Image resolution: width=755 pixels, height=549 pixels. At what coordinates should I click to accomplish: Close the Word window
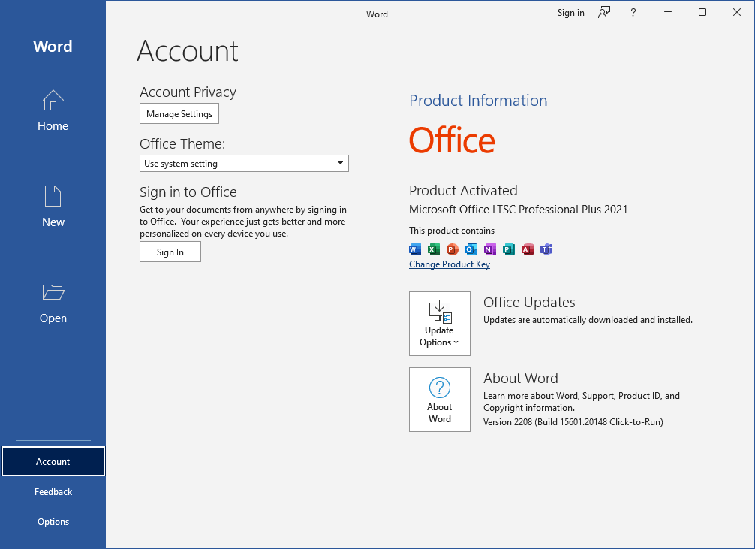(737, 13)
